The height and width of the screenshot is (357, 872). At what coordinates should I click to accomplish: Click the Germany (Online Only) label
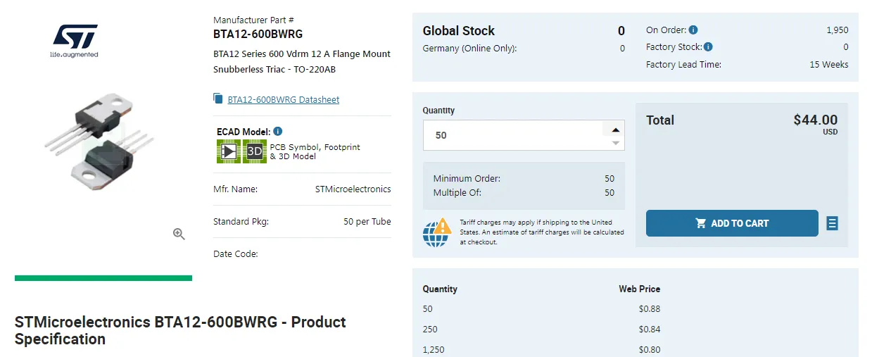click(469, 48)
